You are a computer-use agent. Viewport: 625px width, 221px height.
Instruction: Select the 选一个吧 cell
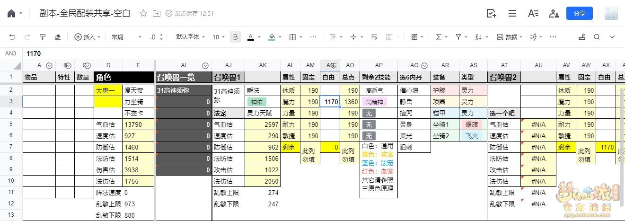(504, 113)
